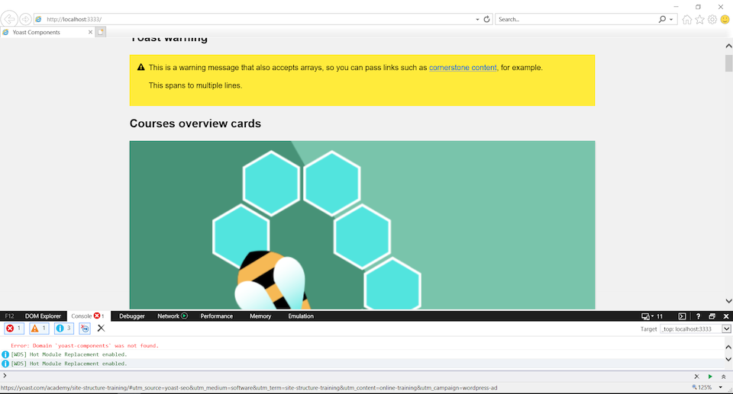The image size is (733, 394).
Task: Click the F12 label in dev tools bar
Action: click(9, 316)
